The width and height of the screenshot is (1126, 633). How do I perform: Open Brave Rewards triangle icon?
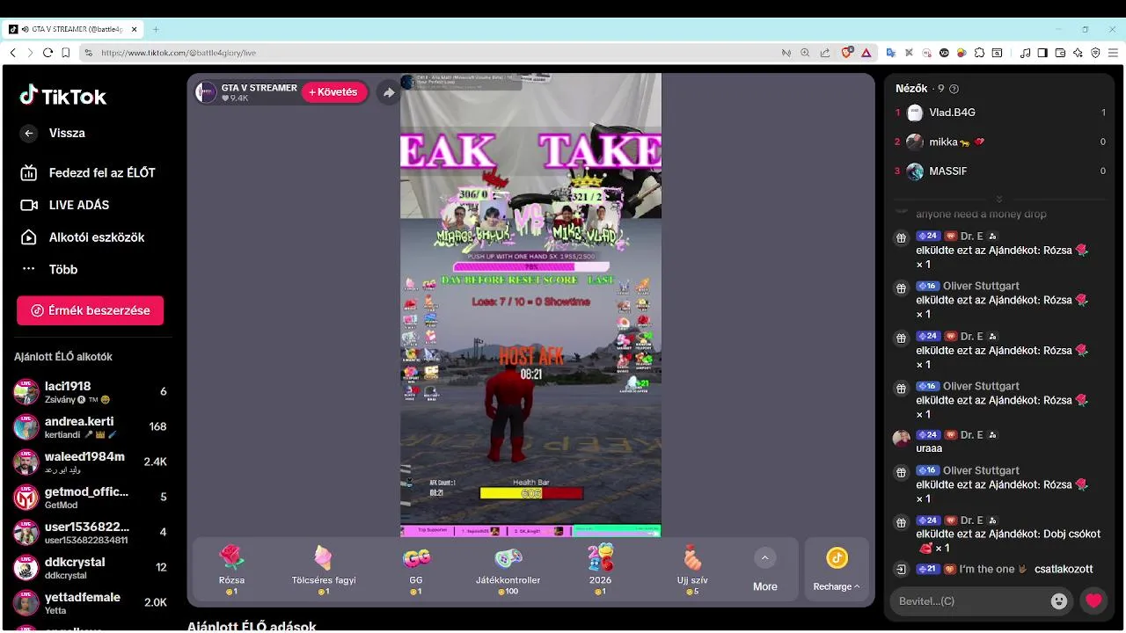pyautogui.click(x=866, y=53)
